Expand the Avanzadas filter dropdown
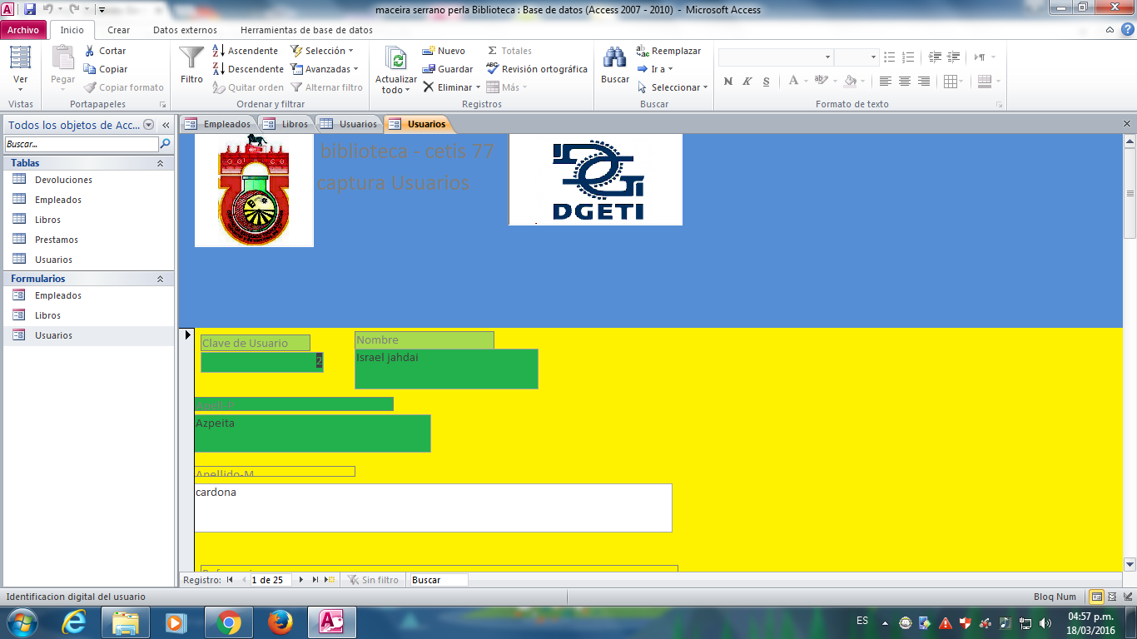Viewport: 1137px width, 639px height. [325, 69]
